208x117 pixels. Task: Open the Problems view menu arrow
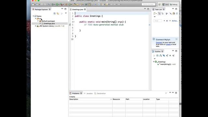tap(170, 93)
